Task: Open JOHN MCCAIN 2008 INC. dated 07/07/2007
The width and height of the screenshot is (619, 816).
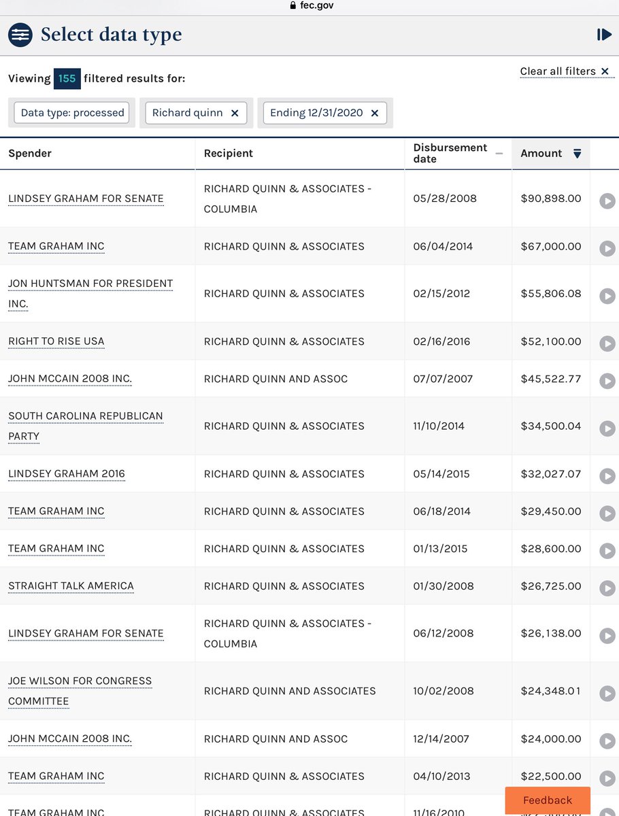Action: [x=70, y=379]
